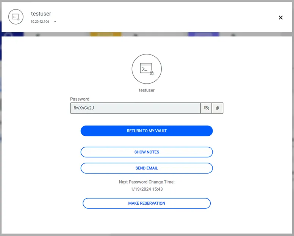This screenshot has height=236, width=294.
Task: Toggle password visibility with the crossed eye
Action: pos(206,108)
